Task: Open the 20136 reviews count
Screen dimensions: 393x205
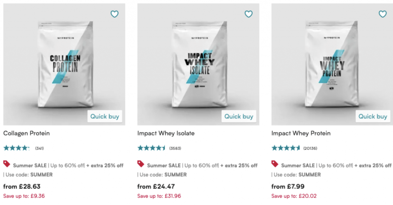Action: (310, 148)
